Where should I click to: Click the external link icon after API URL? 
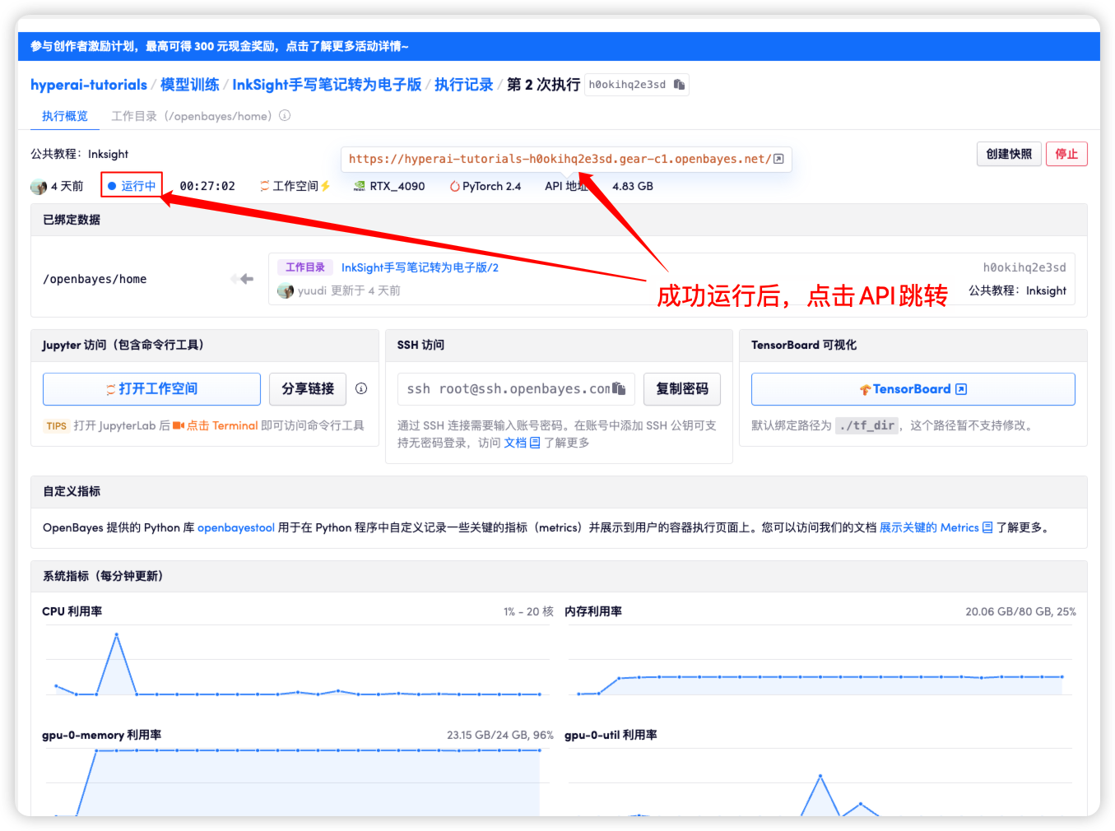tap(778, 159)
